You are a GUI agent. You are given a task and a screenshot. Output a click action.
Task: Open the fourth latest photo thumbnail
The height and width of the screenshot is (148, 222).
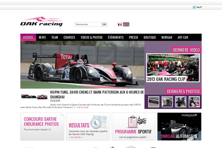tap(194, 102)
